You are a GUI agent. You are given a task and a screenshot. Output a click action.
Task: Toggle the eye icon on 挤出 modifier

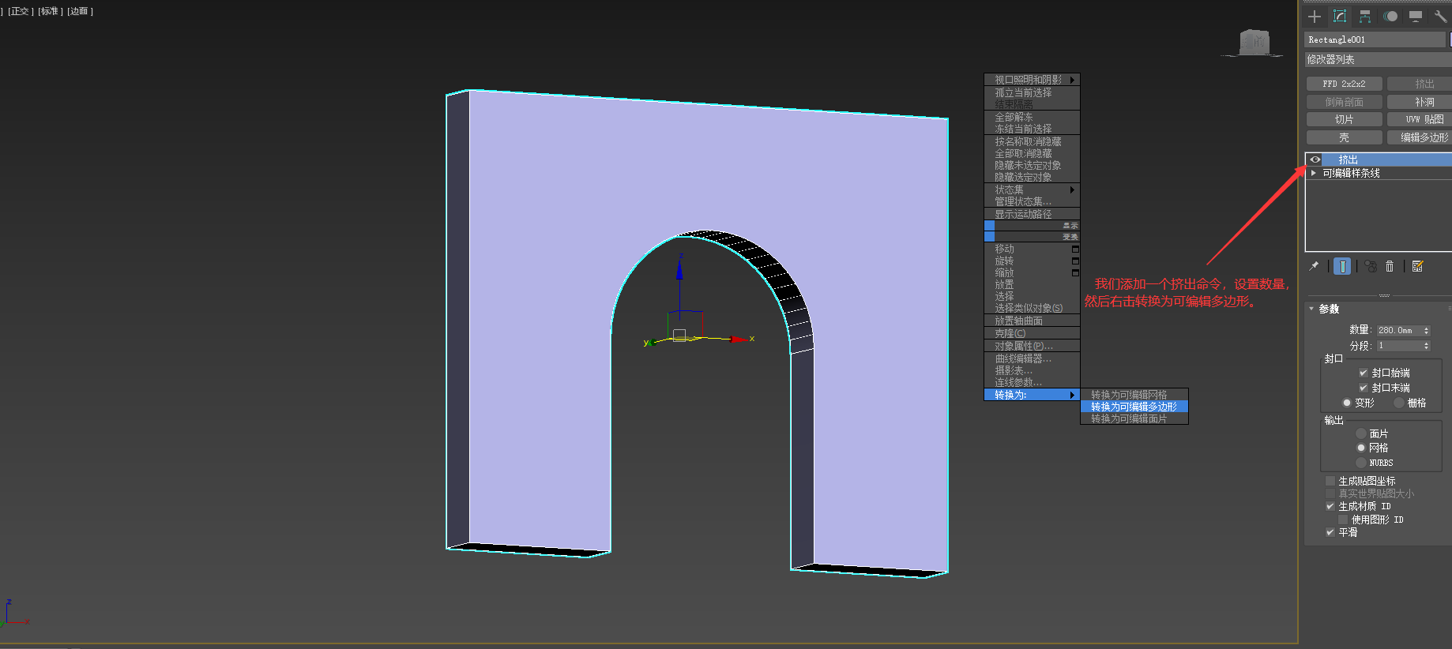1315,159
